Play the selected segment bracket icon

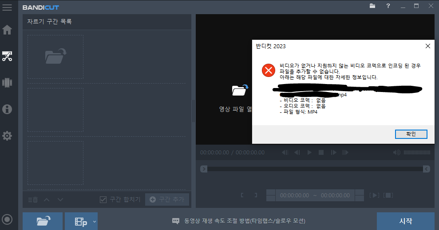[374, 195]
